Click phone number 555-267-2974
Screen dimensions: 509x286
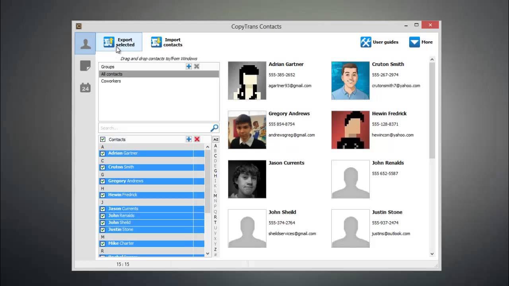tap(385, 75)
